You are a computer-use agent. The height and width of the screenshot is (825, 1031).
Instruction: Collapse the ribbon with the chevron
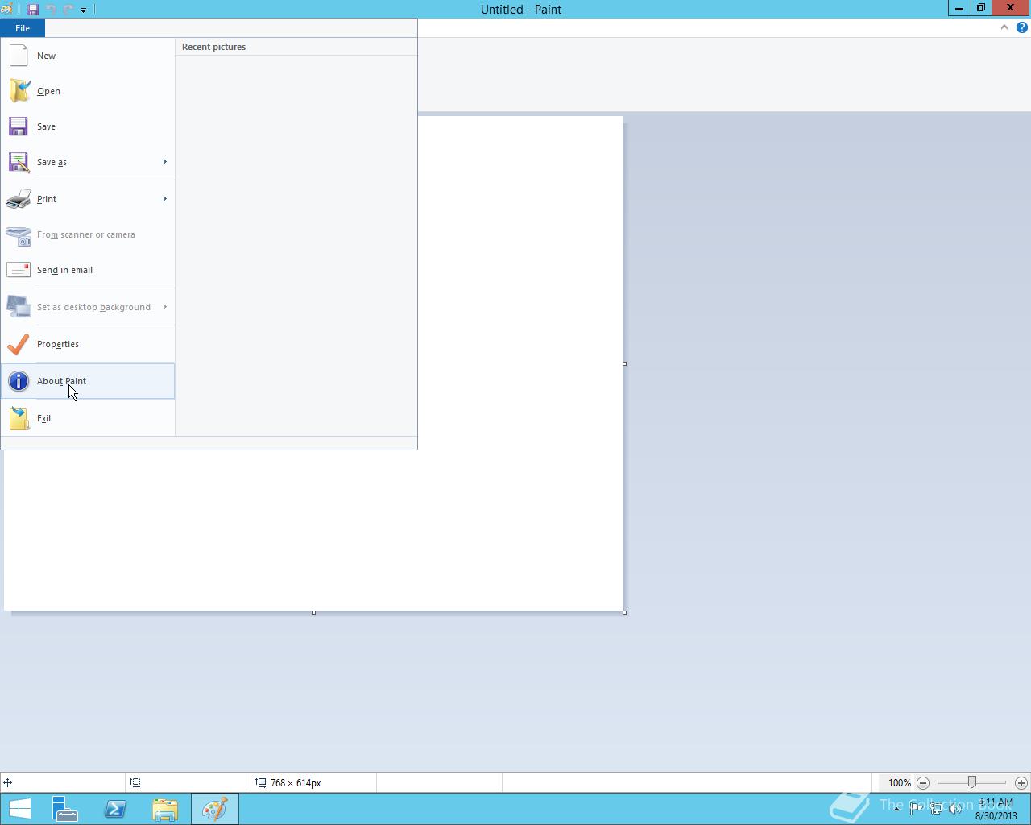[1004, 27]
